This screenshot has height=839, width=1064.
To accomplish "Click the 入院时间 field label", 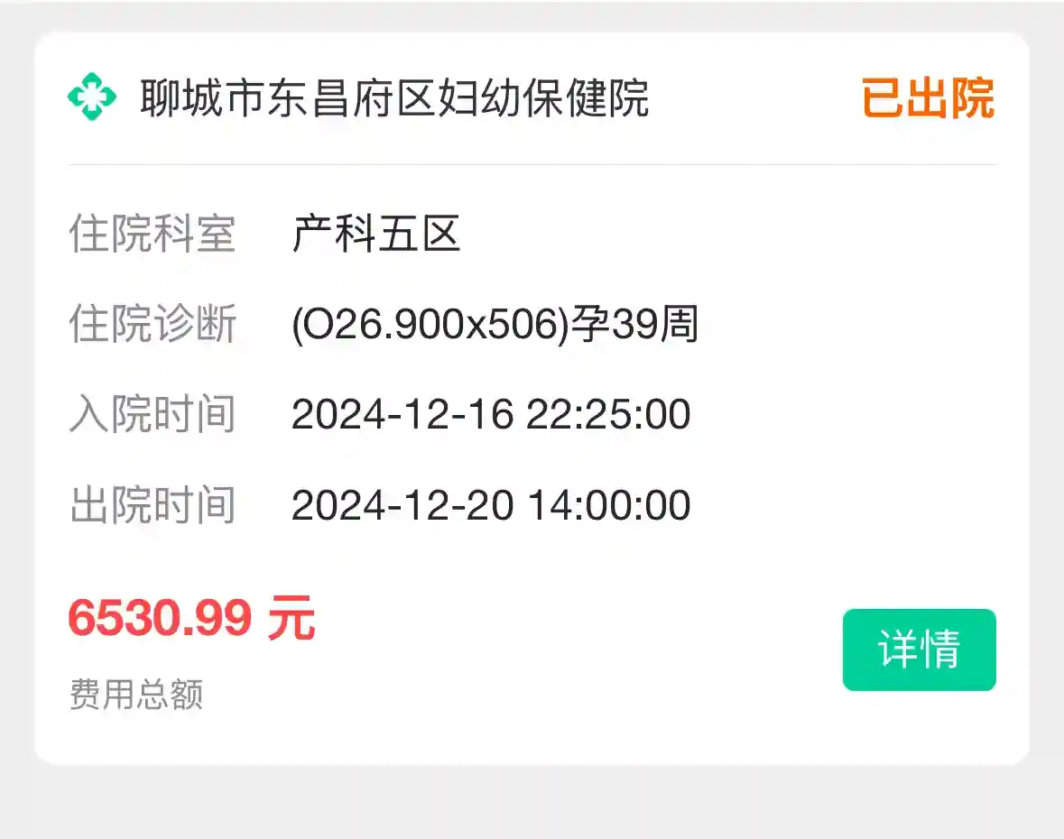I will pyautogui.click(x=152, y=415).
